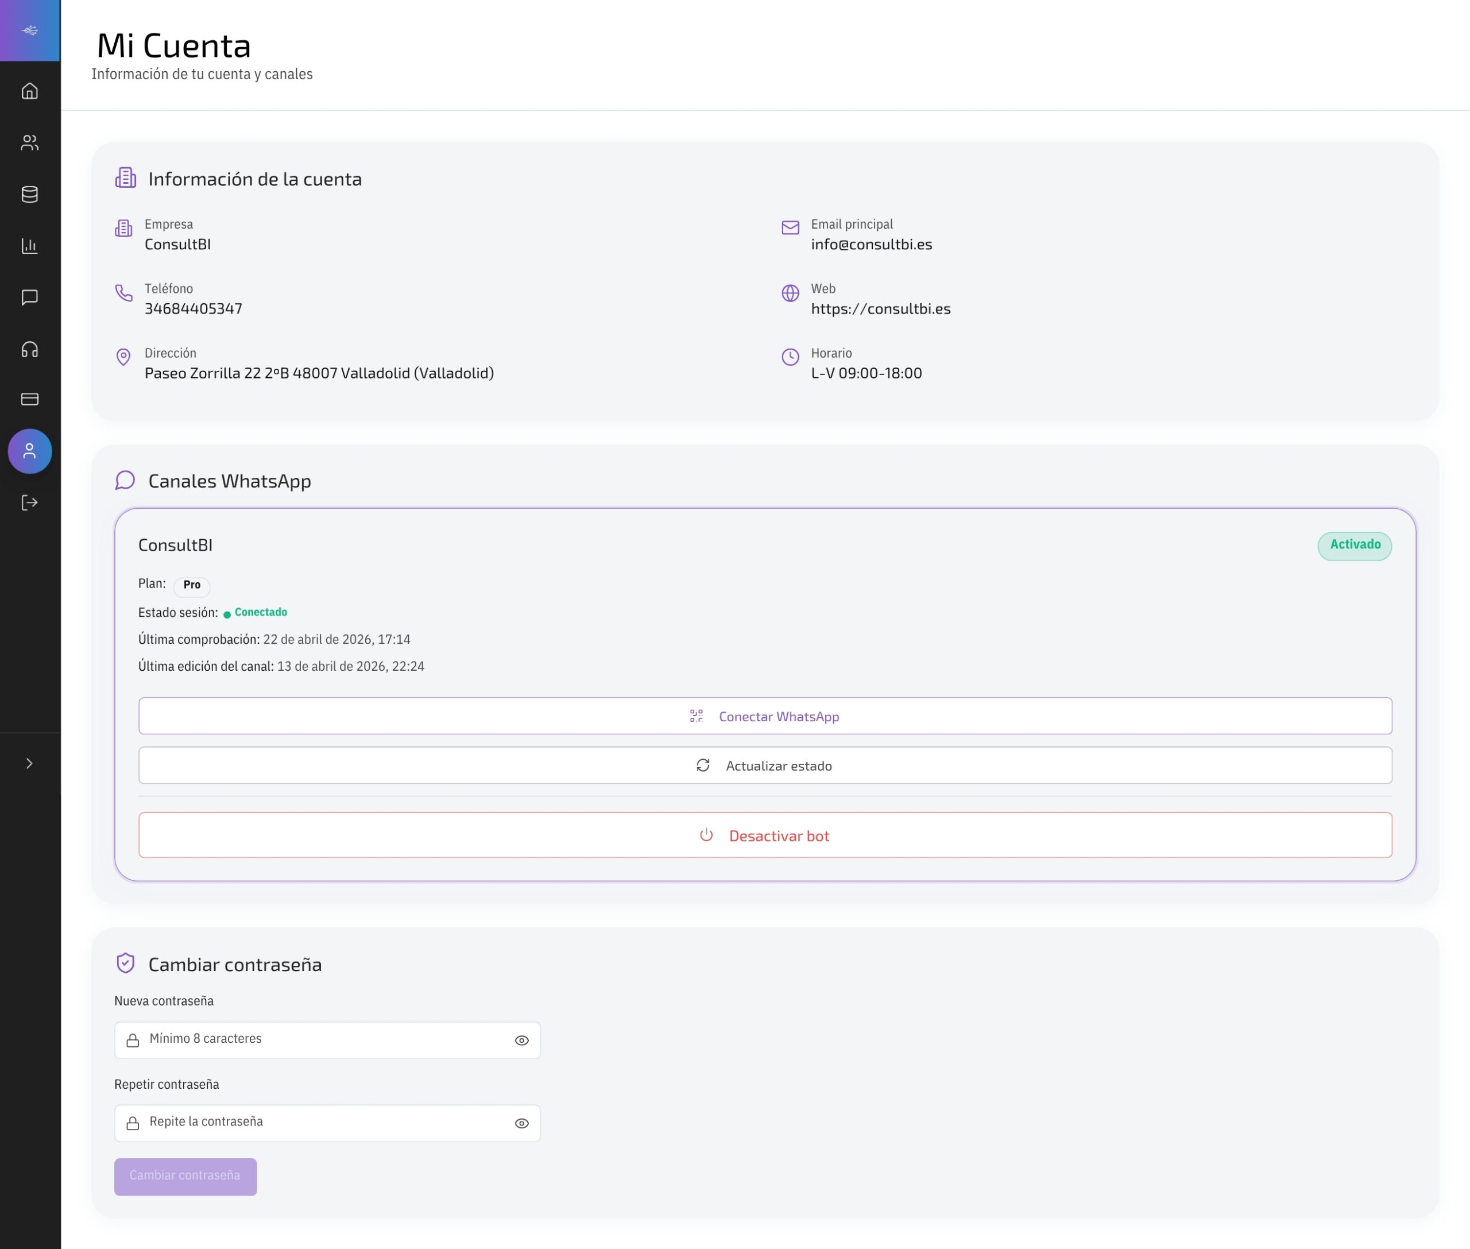Click the logo at sidebar top
Viewport: 1470px width, 1249px height.
pos(30,30)
